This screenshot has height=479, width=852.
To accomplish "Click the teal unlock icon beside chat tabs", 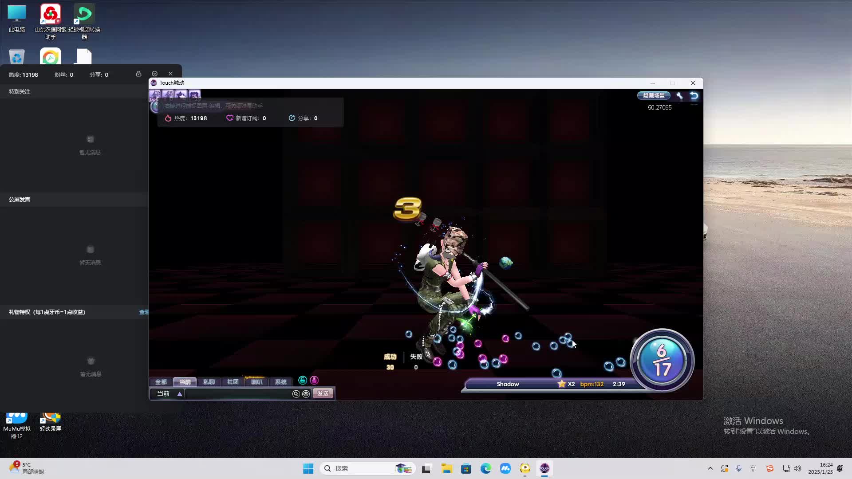I will pyautogui.click(x=303, y=381).
